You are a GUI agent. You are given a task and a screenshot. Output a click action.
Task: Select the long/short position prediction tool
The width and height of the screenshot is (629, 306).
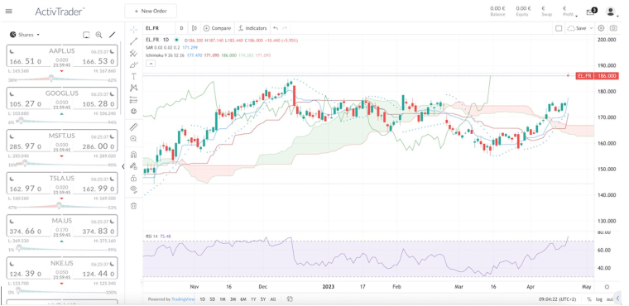[134, 99]
